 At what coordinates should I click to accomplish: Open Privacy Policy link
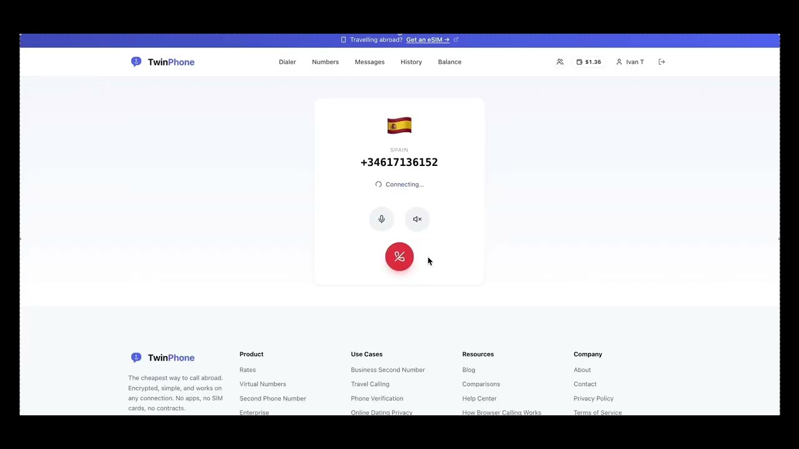pyautogui.click(x=594, y=398)
